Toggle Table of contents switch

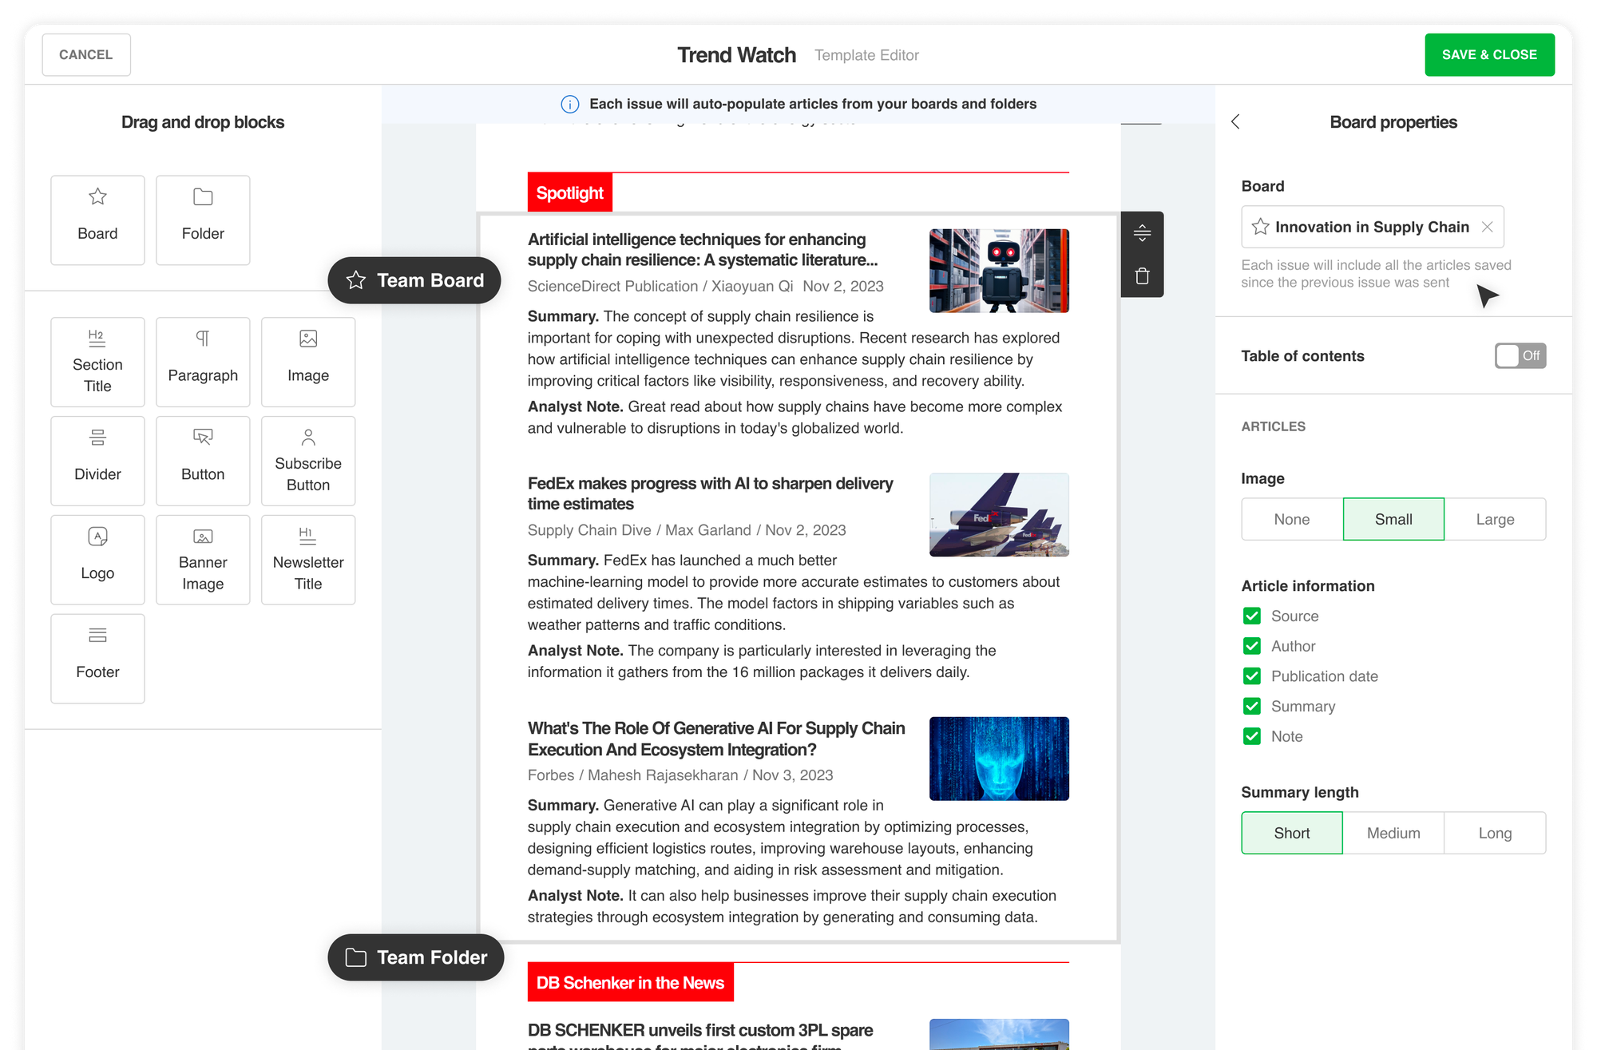click(x=1520, y=356)
